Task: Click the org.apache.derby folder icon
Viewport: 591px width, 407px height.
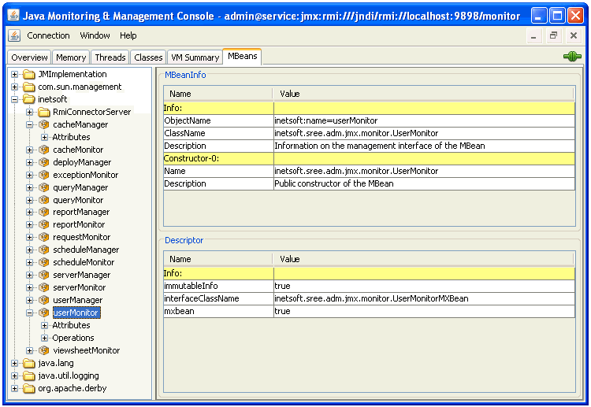Action: (29, 389)
